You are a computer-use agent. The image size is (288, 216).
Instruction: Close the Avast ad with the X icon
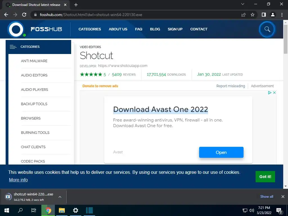274,93
